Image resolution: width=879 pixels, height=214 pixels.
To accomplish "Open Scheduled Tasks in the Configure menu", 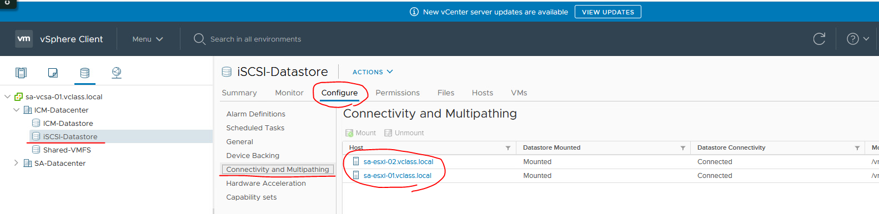I will [255, 128].
